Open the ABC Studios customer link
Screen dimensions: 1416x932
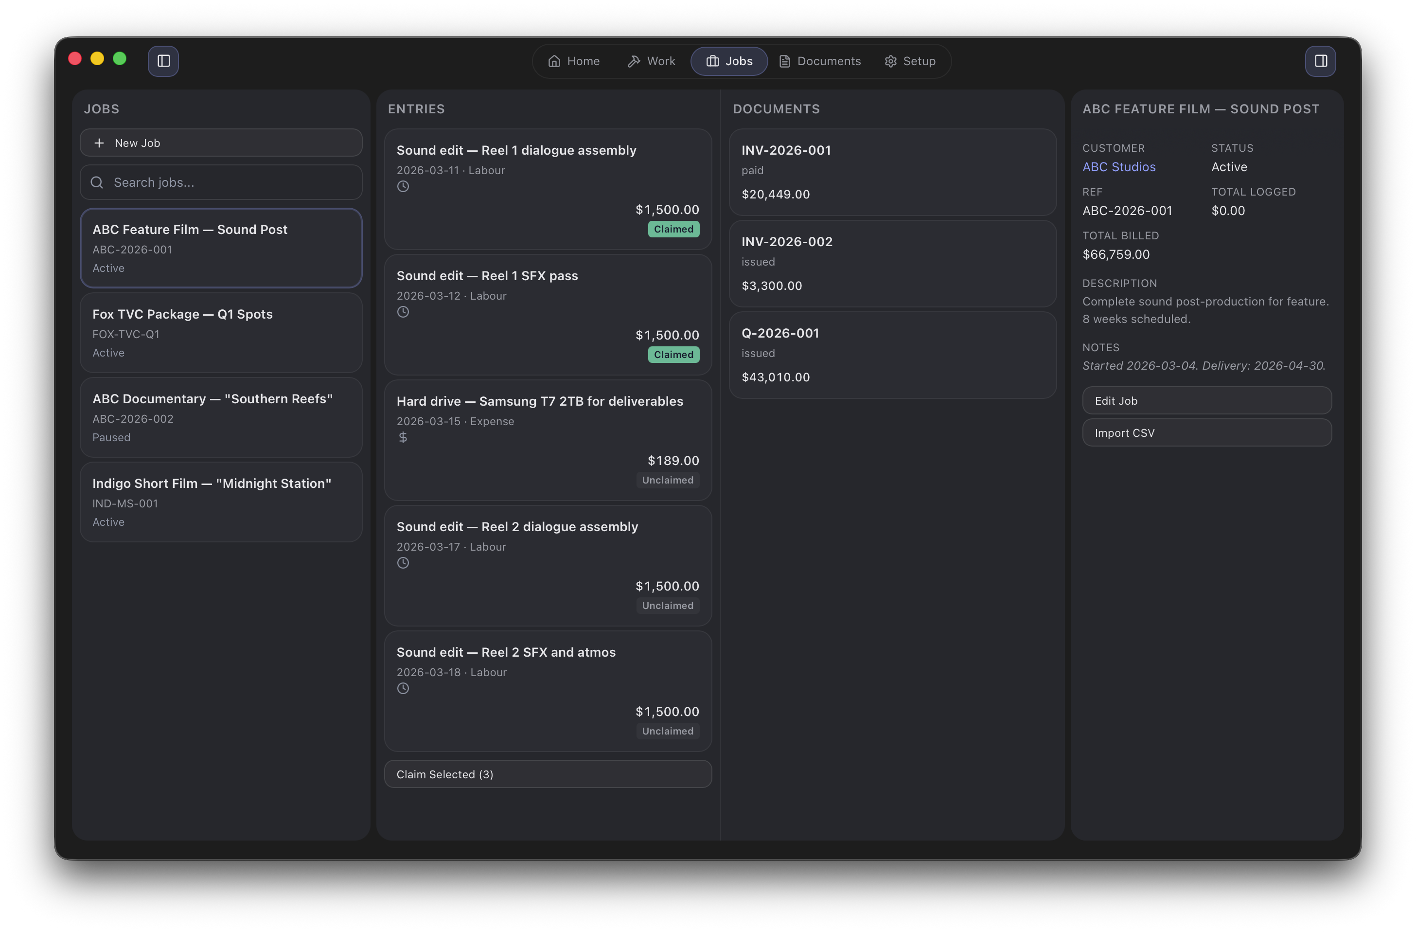pos(1118,167)
